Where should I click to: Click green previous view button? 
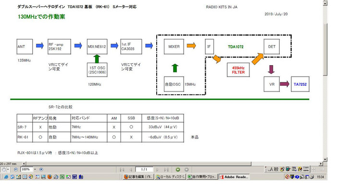click(178, 170)
